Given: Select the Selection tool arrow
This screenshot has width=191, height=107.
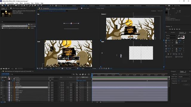Looking at the screenshot, I should 5,6.
